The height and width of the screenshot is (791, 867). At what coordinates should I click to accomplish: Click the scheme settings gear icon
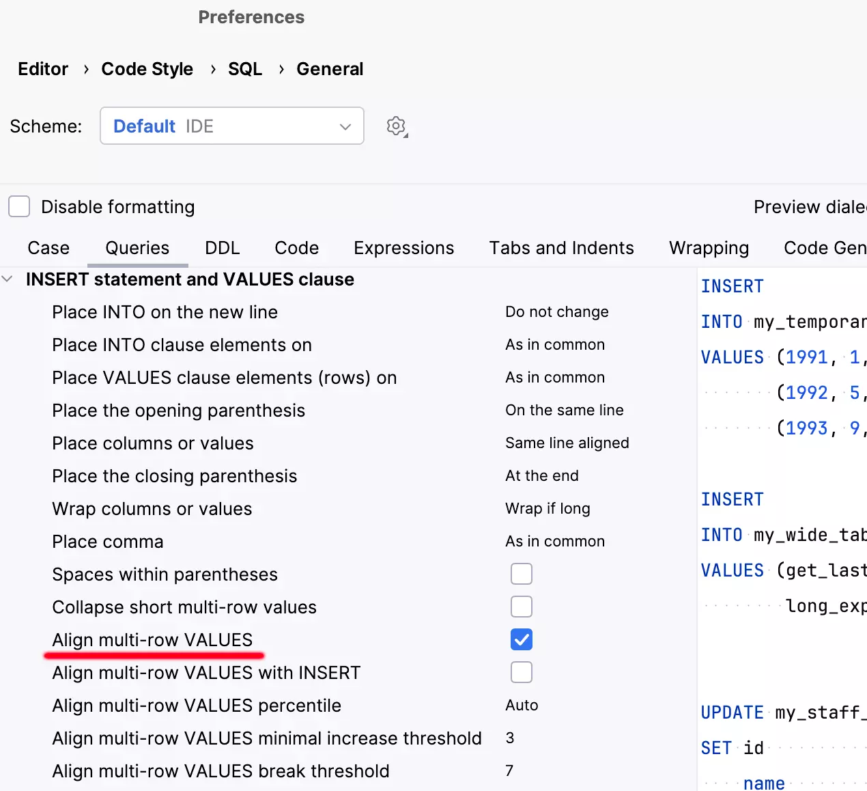pyautogui.click(x=396, y=126)
